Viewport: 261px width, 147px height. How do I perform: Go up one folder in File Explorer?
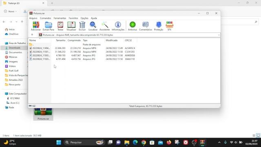pyautogui.click(x=22, y=22)
